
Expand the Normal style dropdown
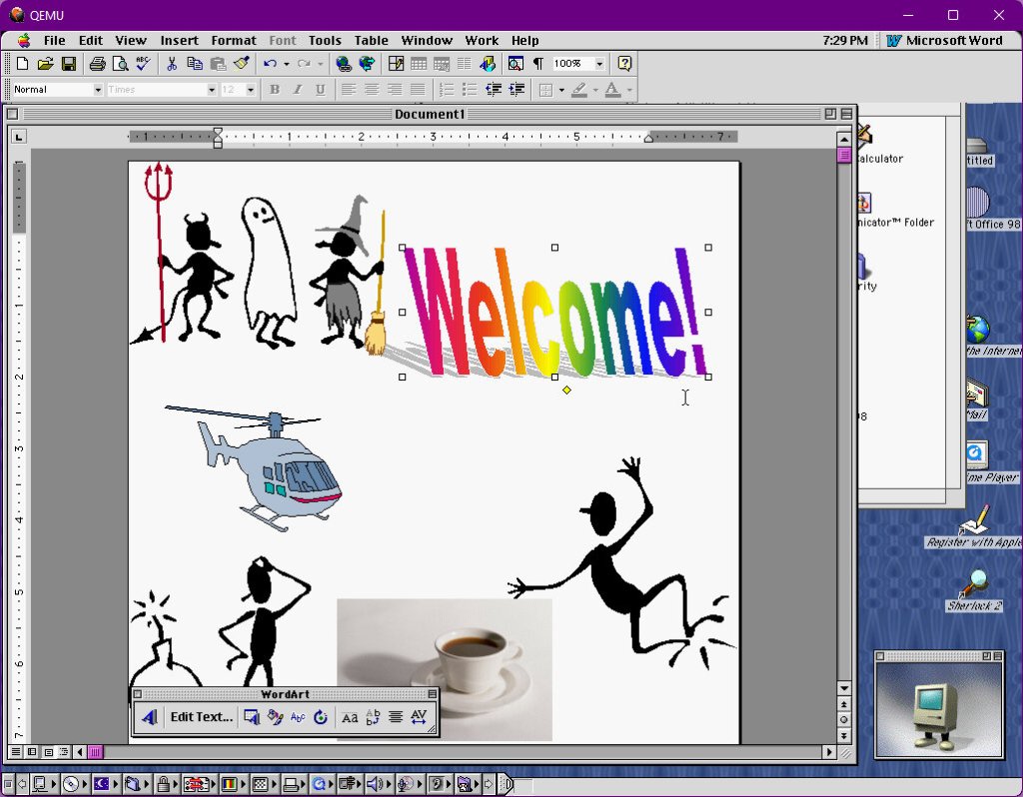[98, 90]
